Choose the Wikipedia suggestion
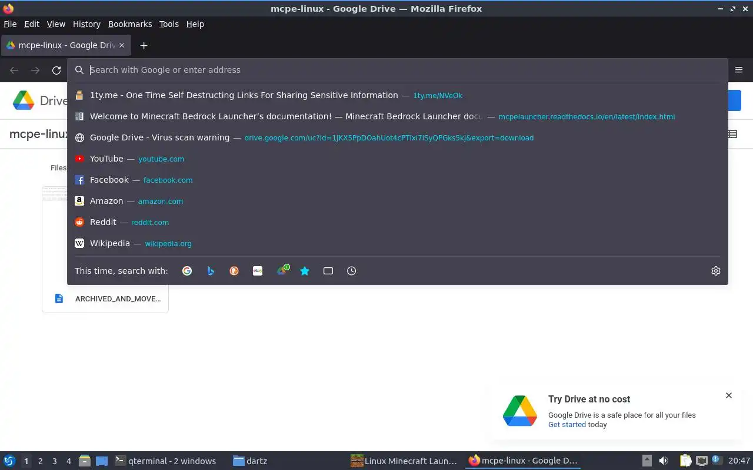 click(398, 243)
